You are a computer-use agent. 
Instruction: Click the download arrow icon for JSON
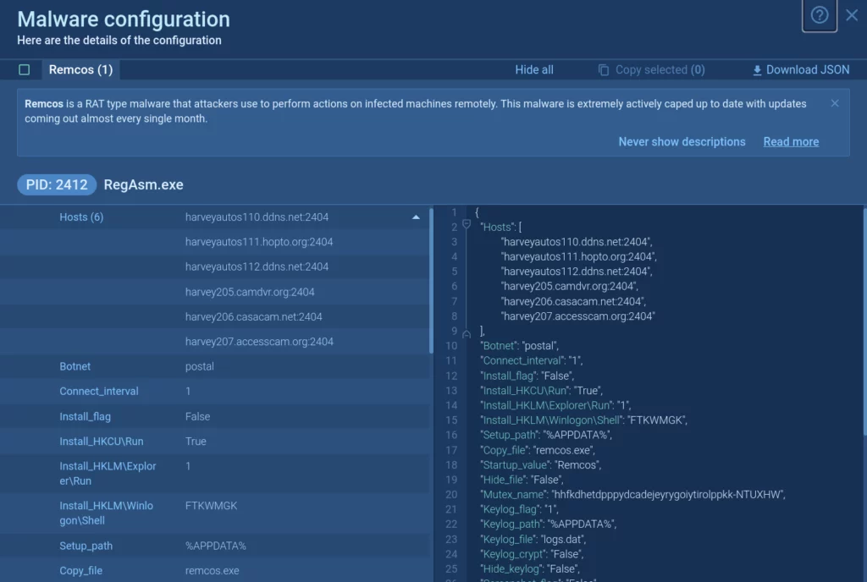757,70
